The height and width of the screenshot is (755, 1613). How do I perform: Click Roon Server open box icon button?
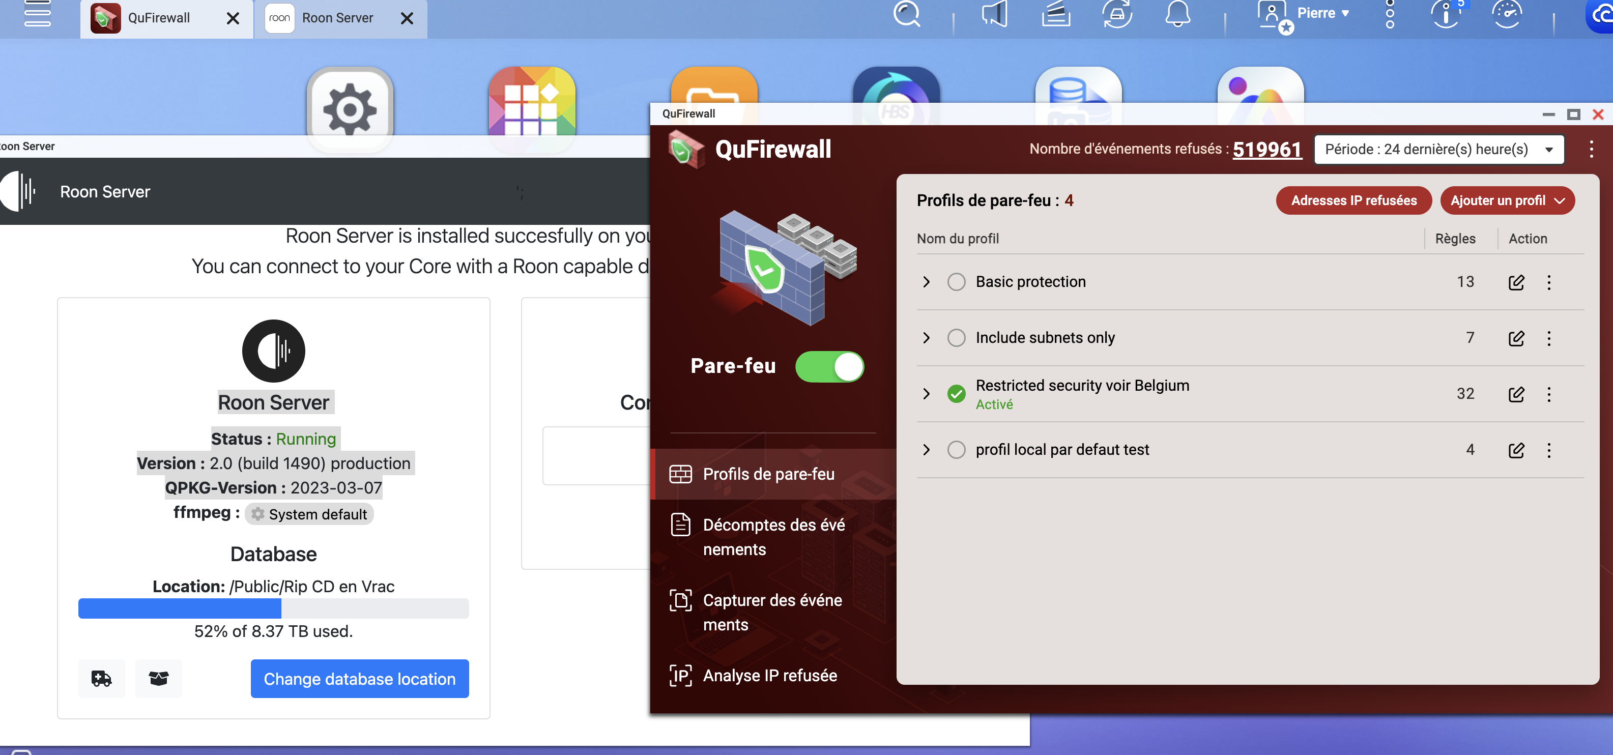158,678
